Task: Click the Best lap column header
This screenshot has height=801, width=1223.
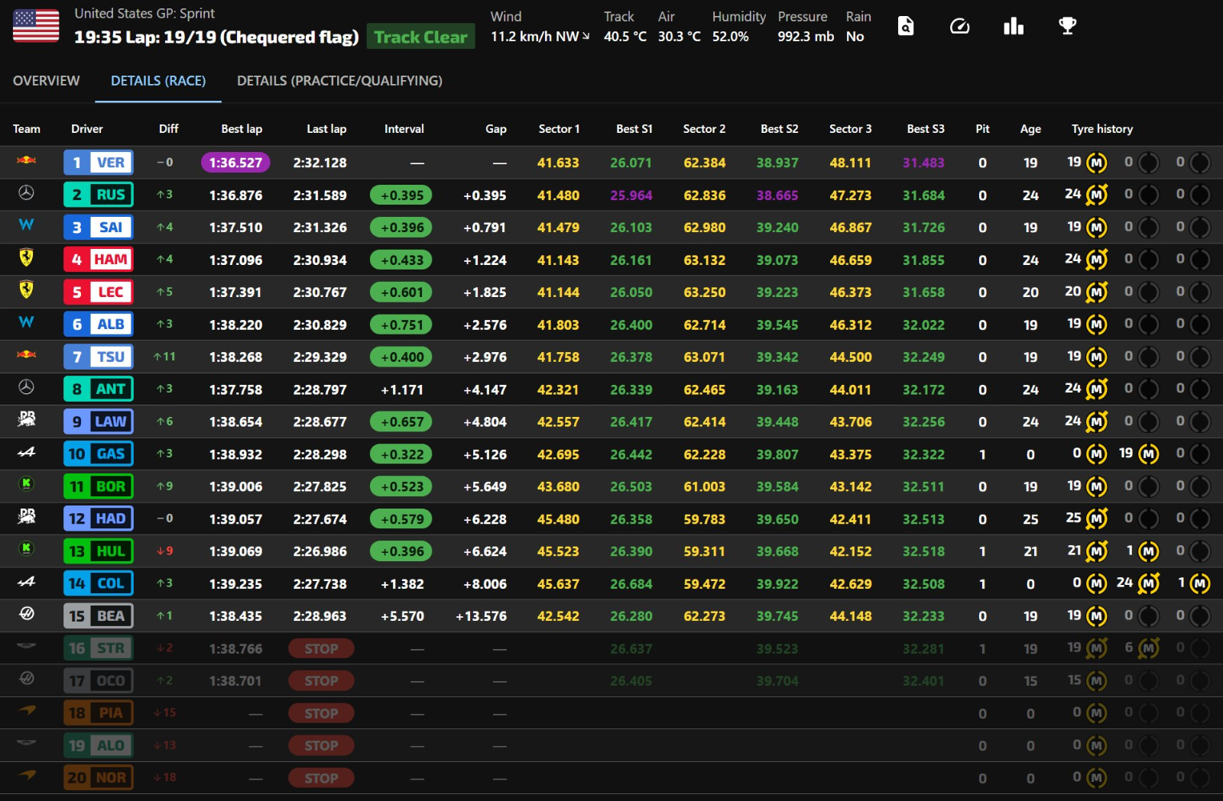Action: [x=242, y=129]
